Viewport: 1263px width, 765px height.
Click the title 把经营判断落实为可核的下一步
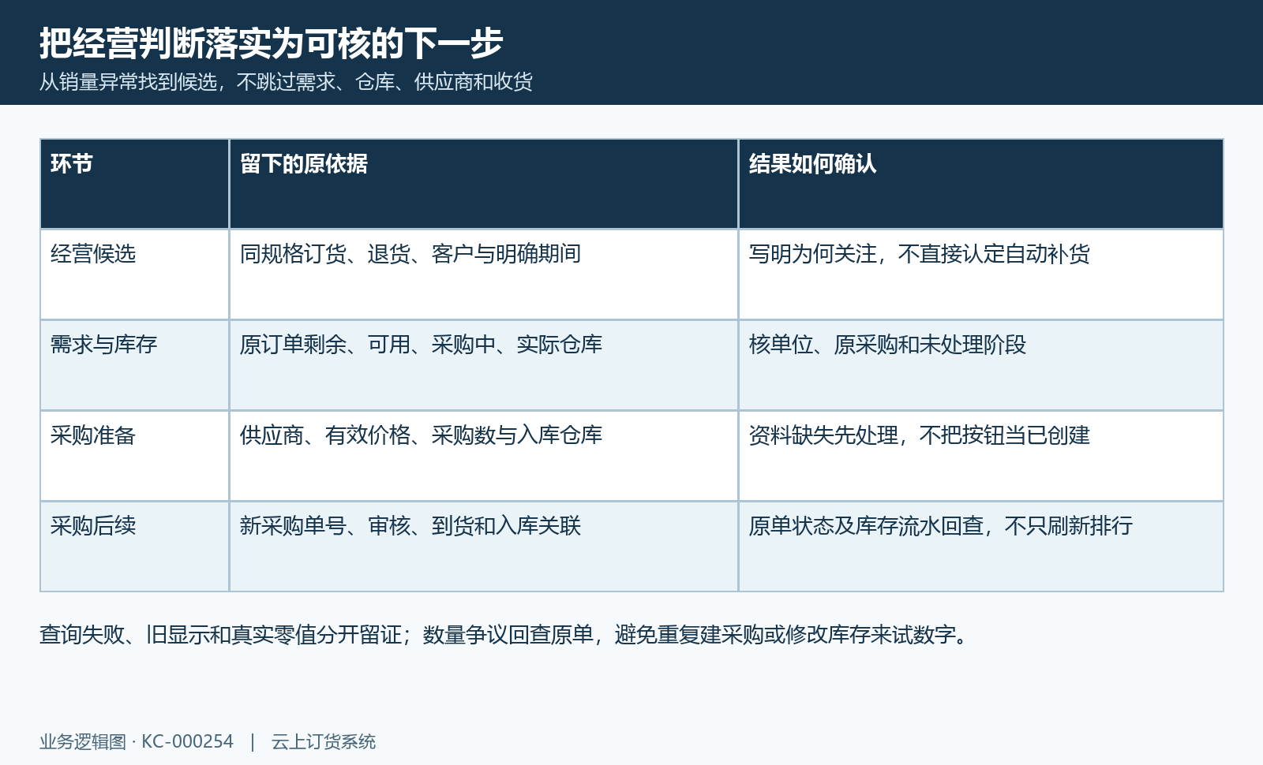(271, 43)
